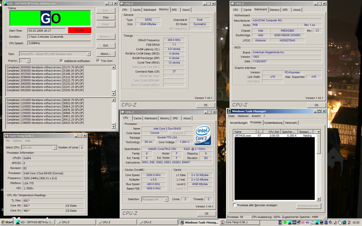Click the About... button in ORTHOS

106,54
